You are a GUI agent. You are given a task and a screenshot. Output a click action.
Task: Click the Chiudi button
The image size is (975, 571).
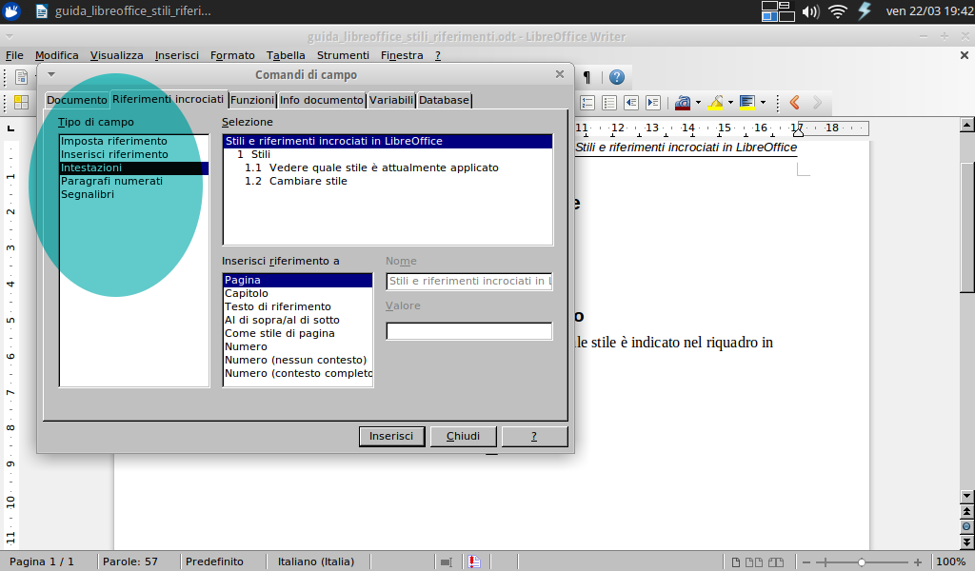(x=464, y=436)
